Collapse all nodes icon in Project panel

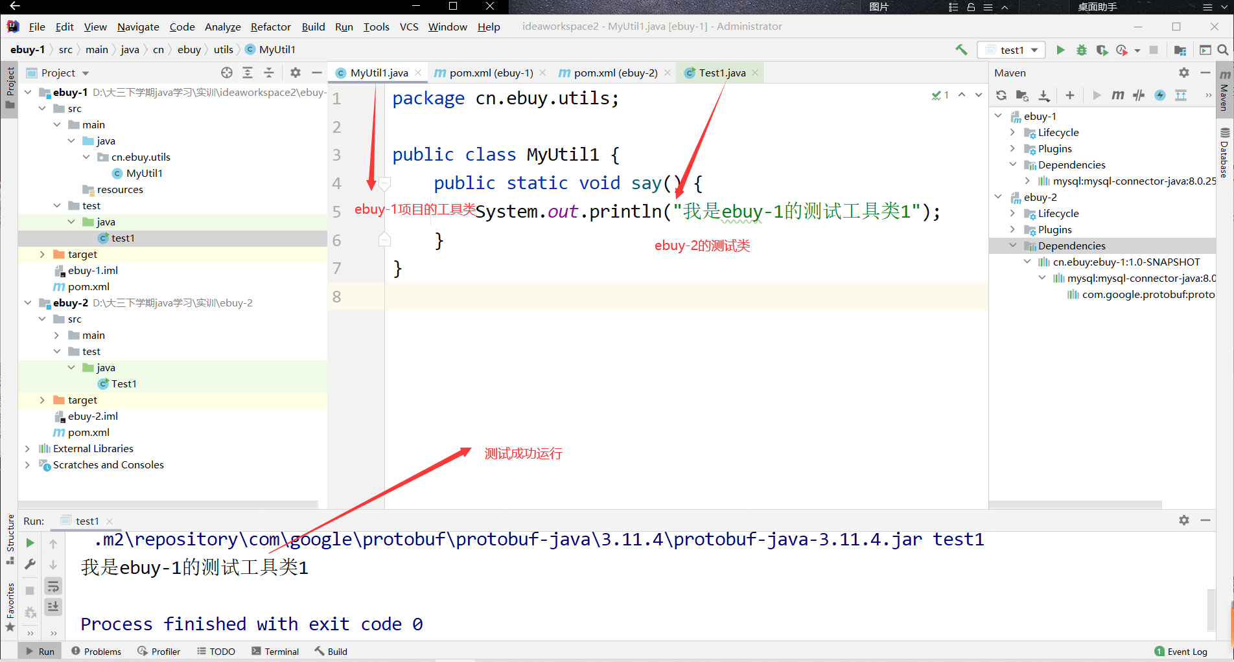tap(269, 73)
